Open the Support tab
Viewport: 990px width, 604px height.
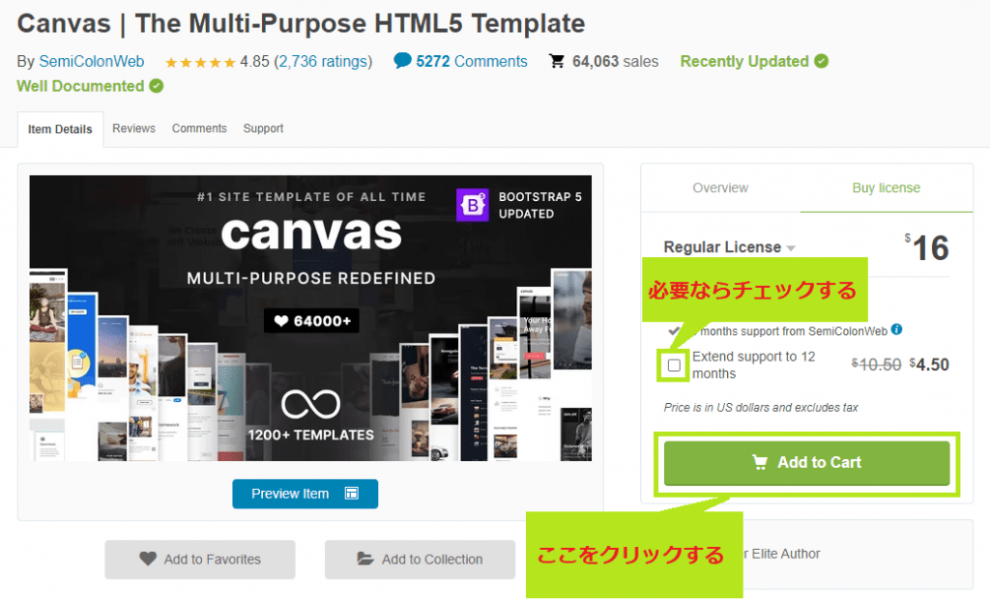(263, 129)
